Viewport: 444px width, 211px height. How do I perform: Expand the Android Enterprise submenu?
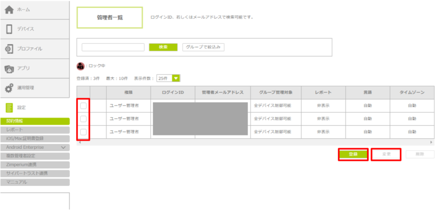click(x=63, y=147)
